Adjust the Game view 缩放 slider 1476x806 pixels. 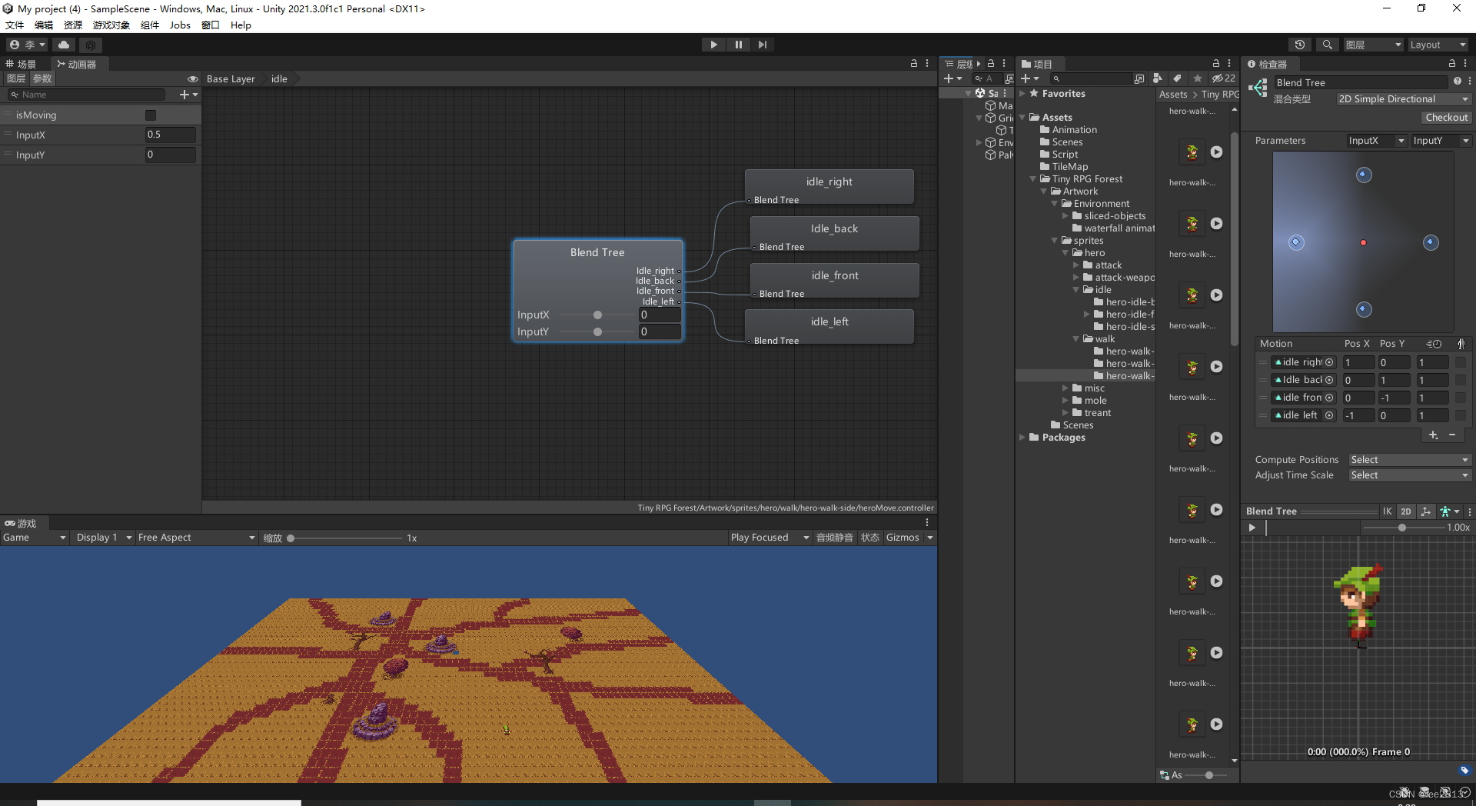[346, 538]
